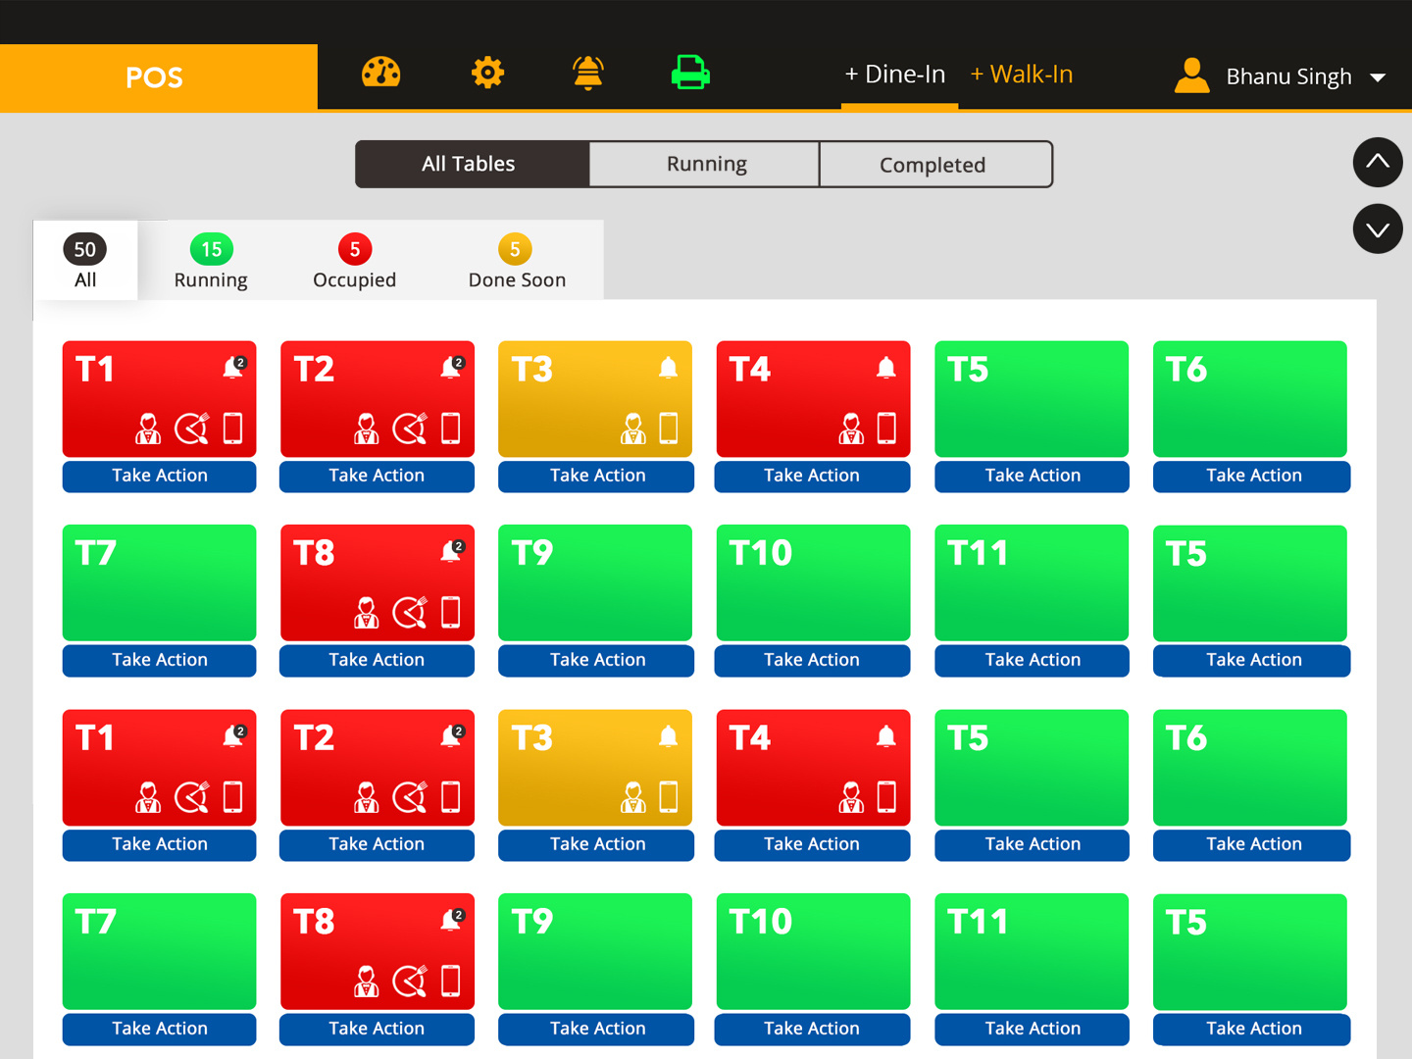Open the dashboard gauge icon
1412x1059 pixels.
point(380,73)
